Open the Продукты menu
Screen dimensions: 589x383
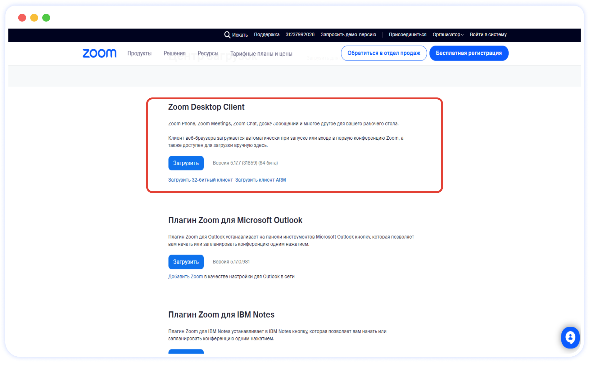[139, 53]
